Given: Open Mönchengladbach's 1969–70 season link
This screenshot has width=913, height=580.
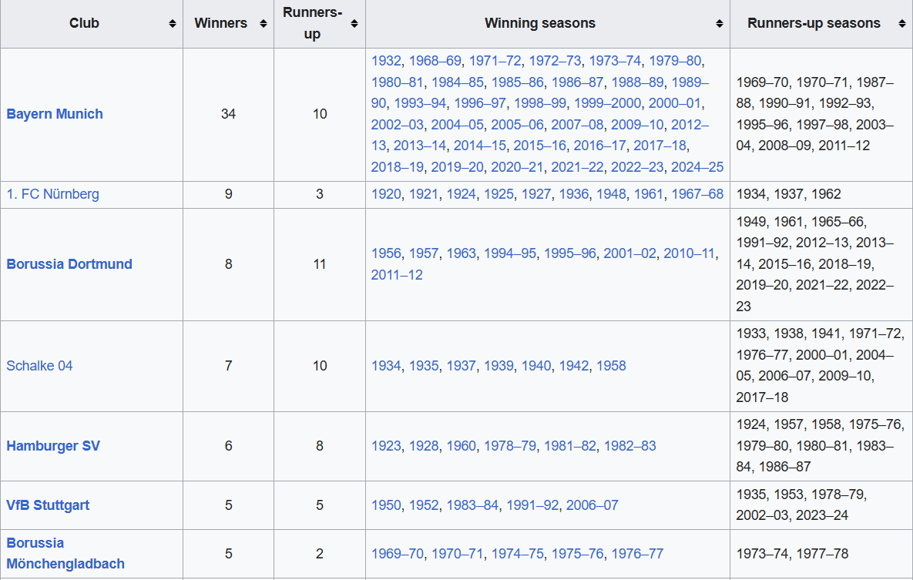Looking at the screenshot, I should point(397,553).
